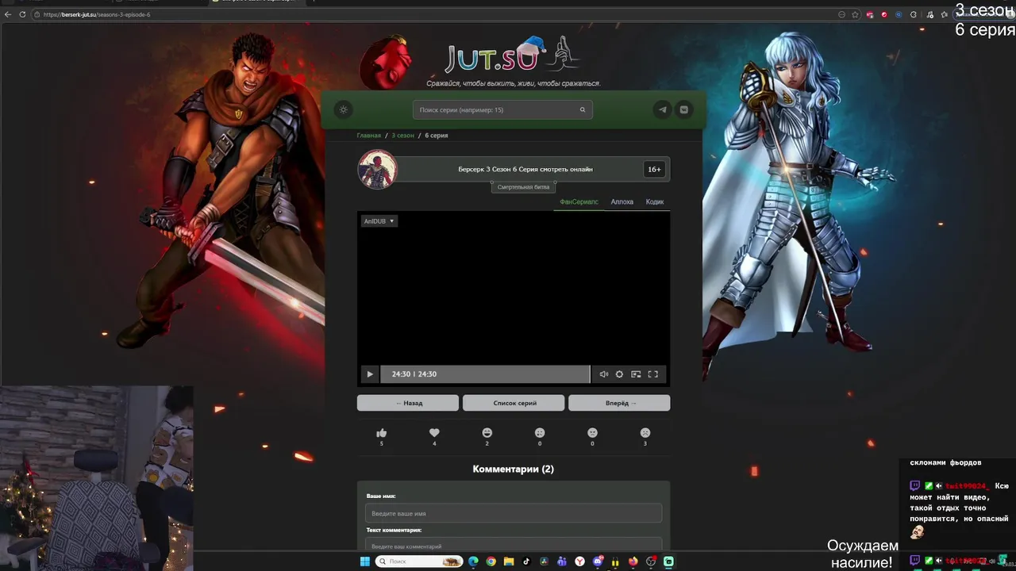Click the Windows taskbar Поиск search box
The width and height of the screenshot is (1016, 571).
tap(419, 561)
